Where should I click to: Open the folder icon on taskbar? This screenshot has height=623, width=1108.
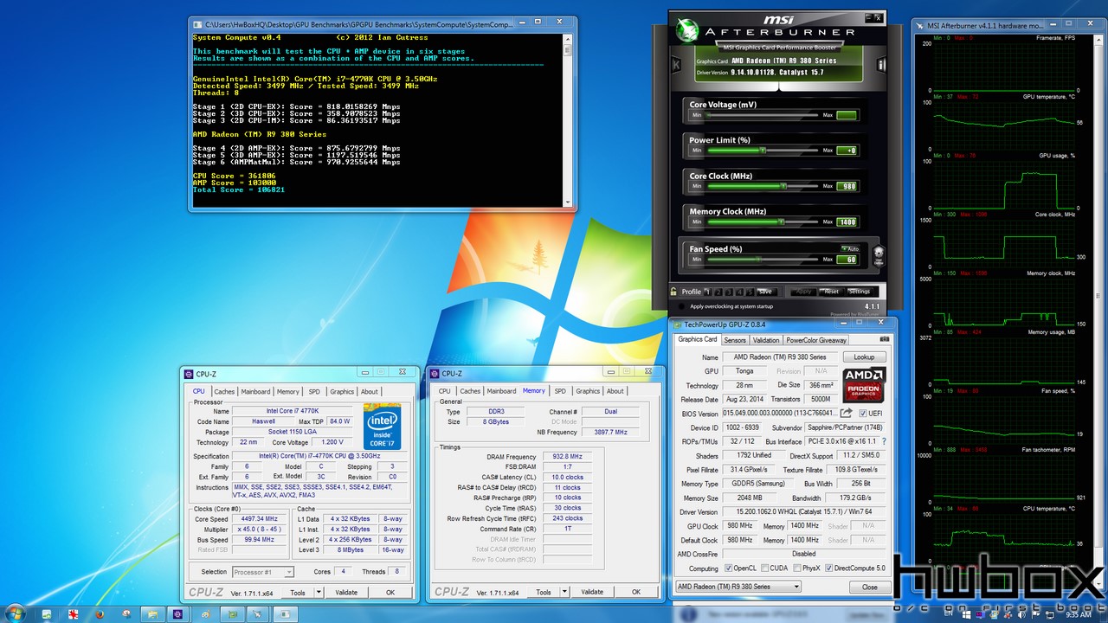click(x=152, y=613)
